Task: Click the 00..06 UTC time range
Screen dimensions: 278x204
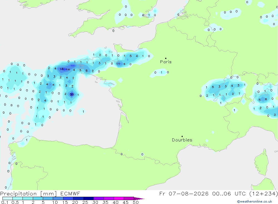Action: (222, 193)
